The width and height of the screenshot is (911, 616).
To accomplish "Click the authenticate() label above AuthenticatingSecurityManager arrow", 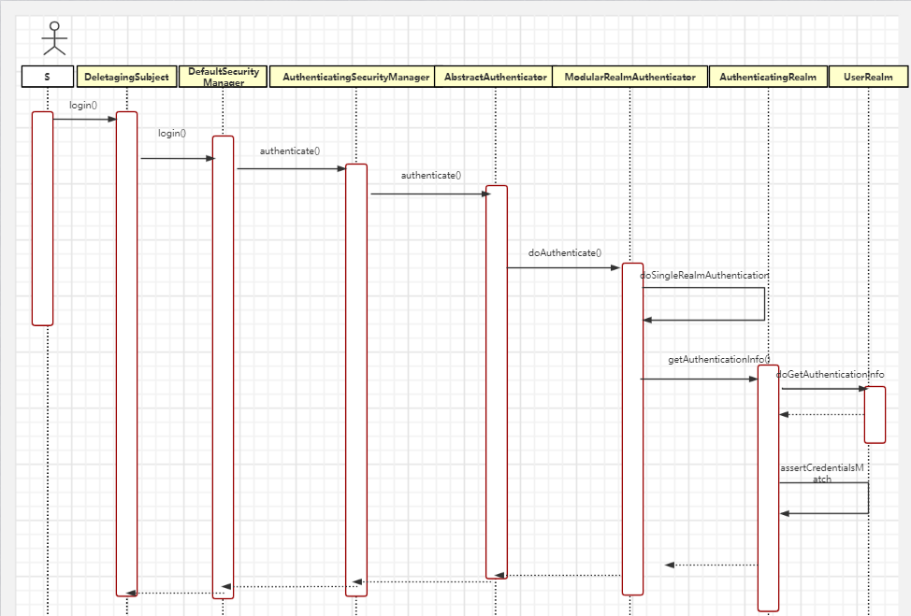I will click(x=289, y=150).
